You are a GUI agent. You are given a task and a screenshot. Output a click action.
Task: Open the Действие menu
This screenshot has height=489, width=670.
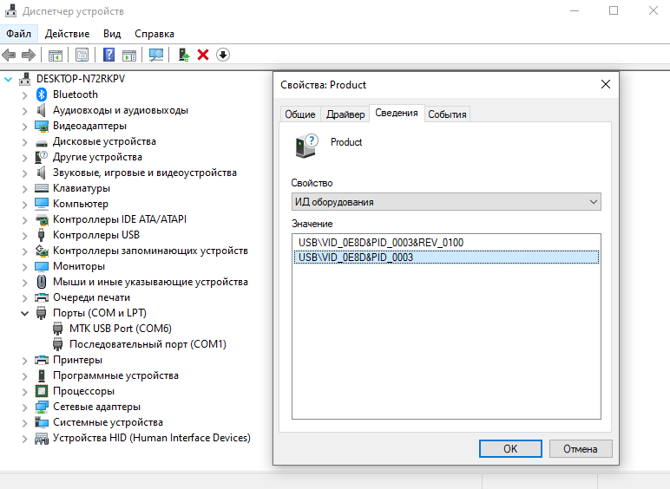click(x=67, y=34)
